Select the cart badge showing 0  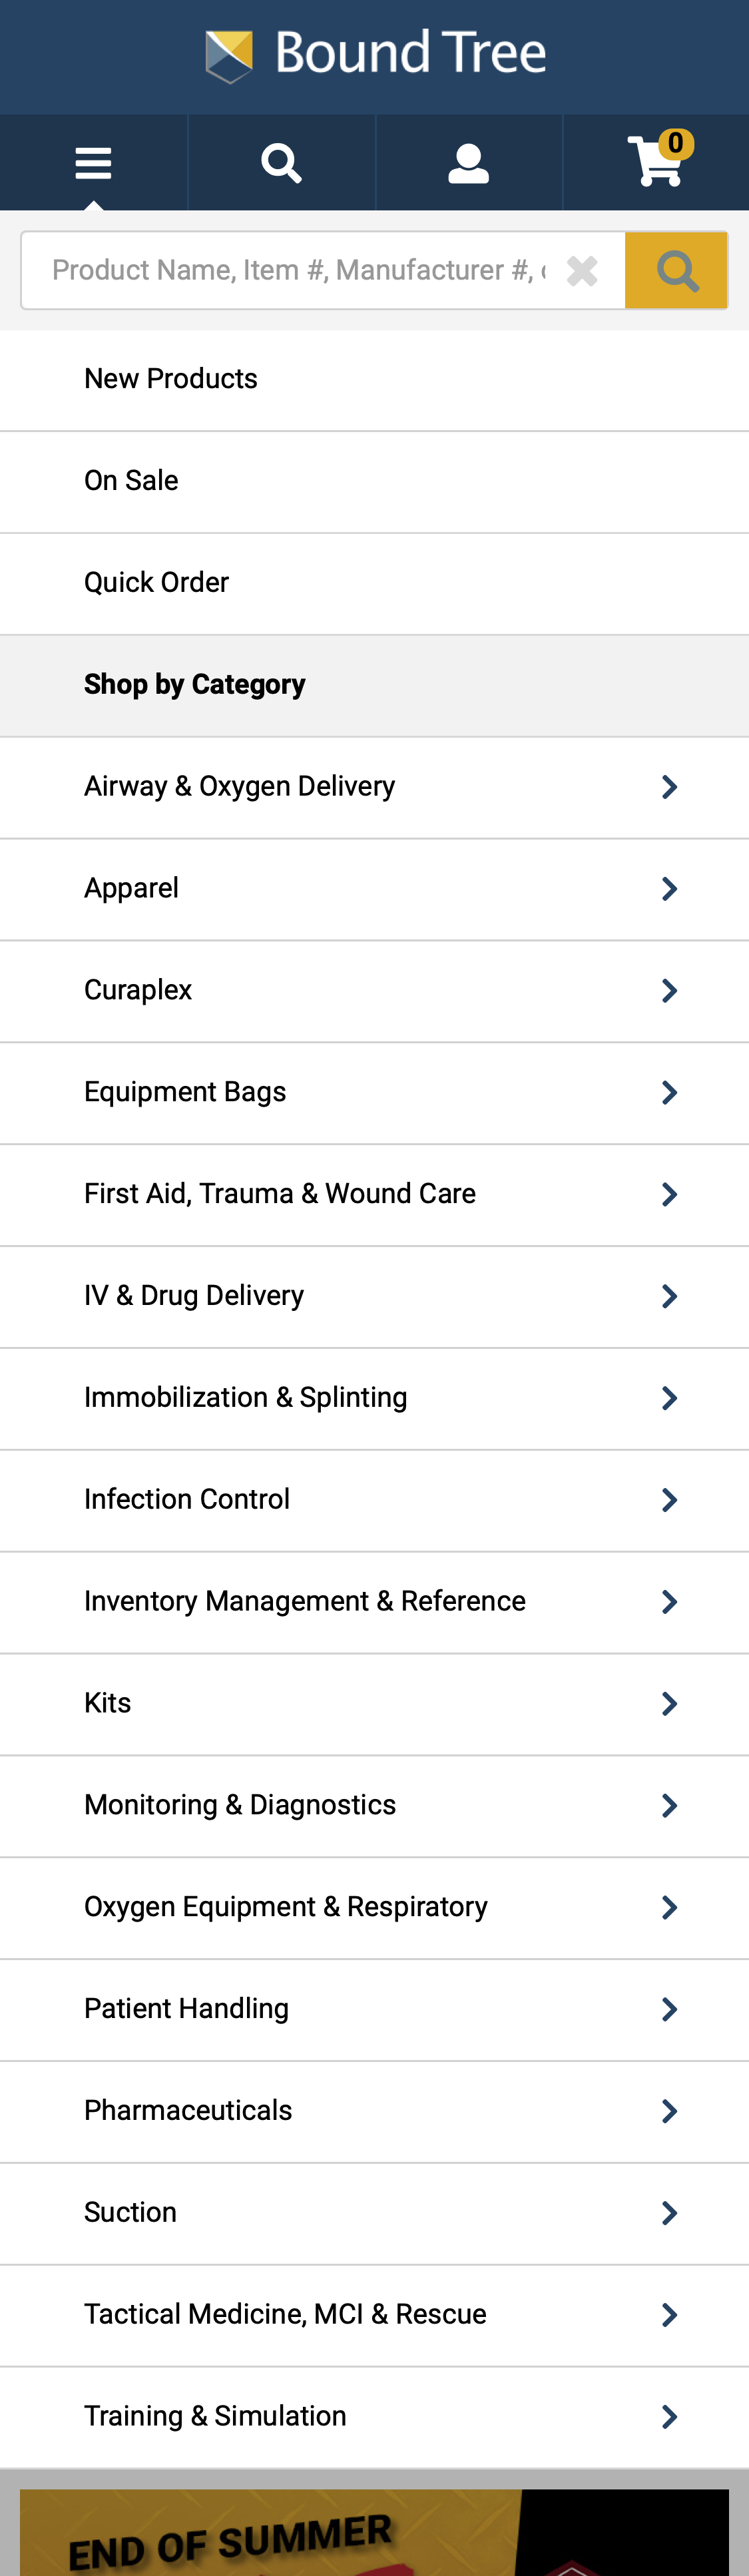tap(676, 143)
